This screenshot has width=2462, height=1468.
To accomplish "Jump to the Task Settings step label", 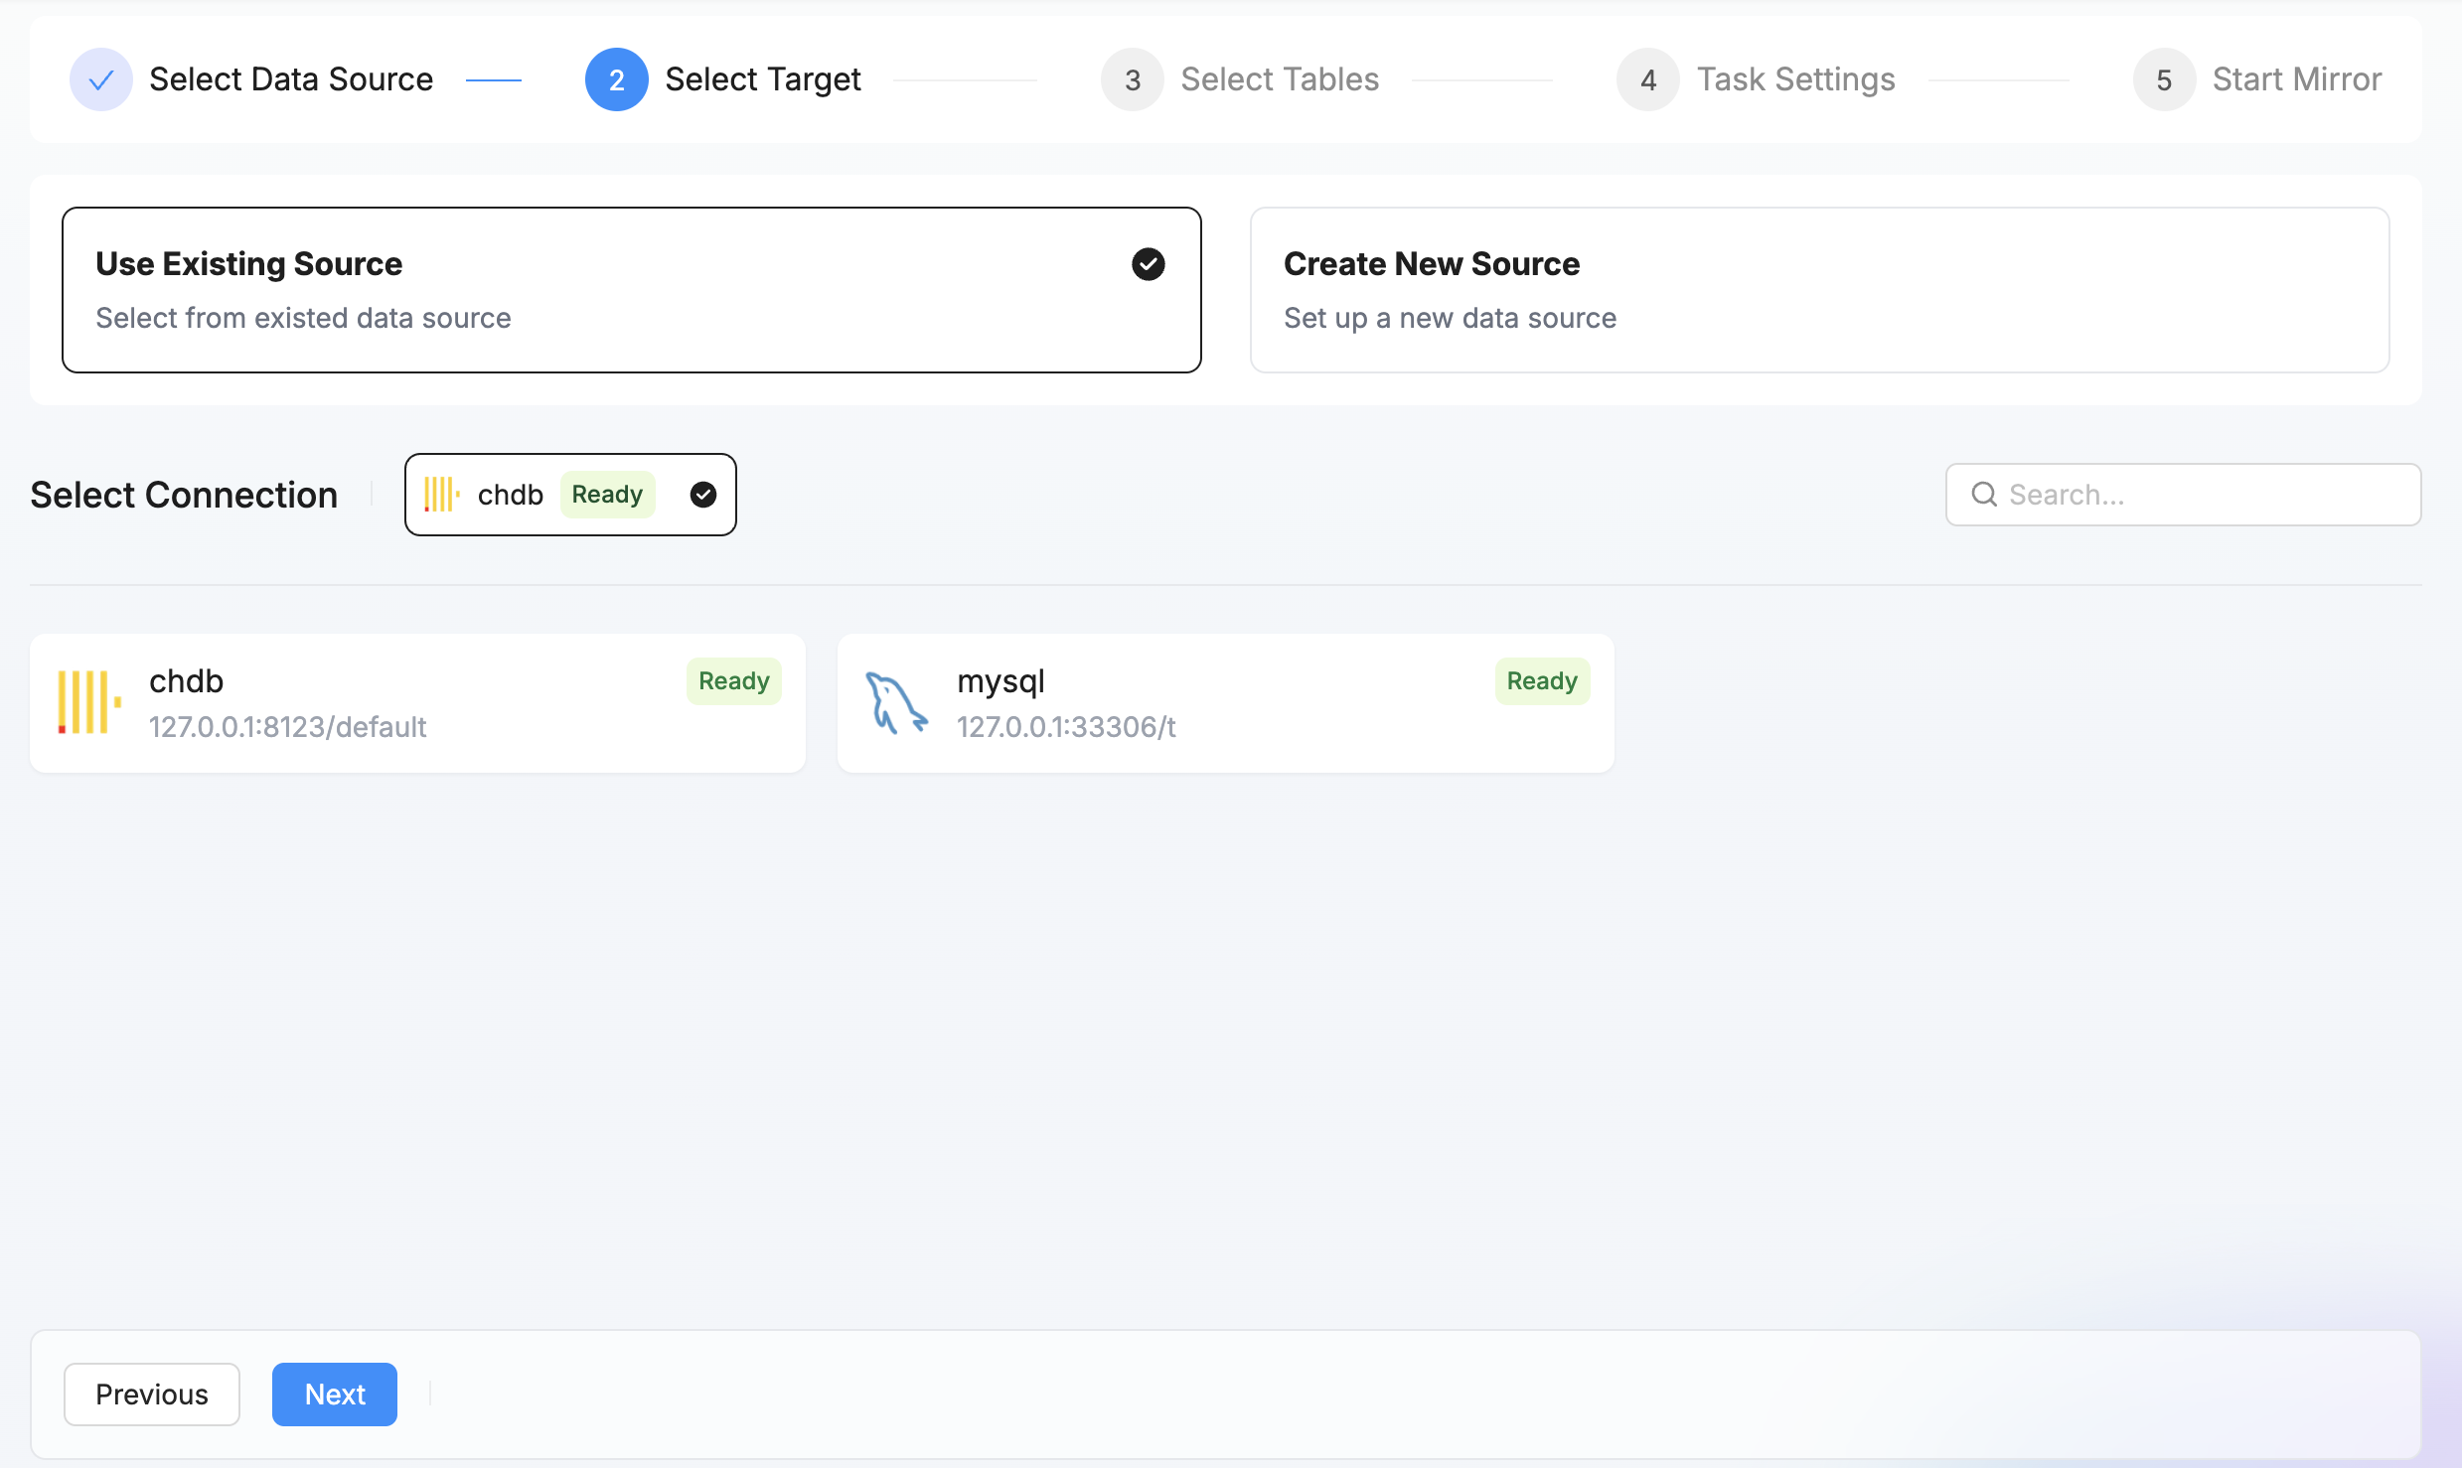I will pos(1796,79).
